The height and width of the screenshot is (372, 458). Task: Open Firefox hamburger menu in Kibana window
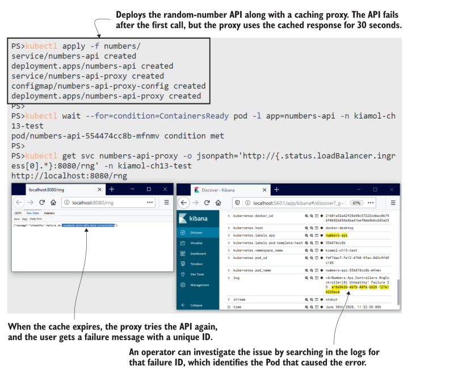click(x=393, y=202)
